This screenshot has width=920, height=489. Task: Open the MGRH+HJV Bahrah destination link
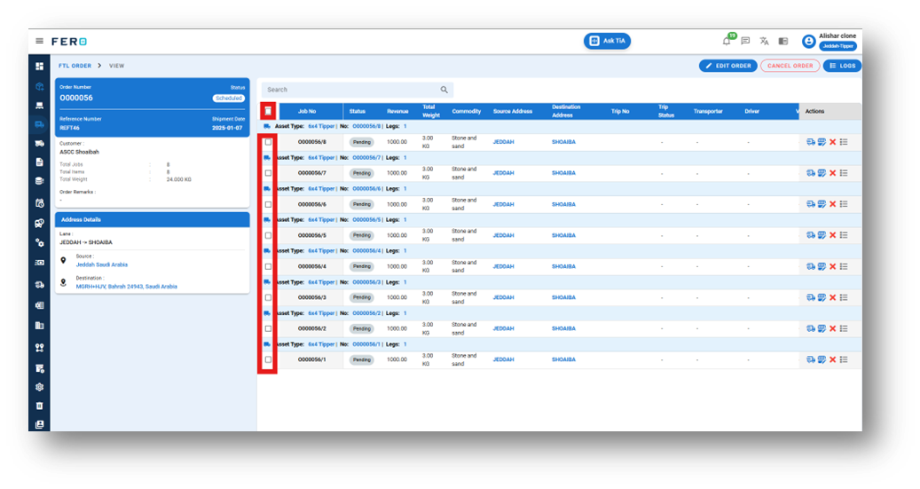pyautogui.click(x=126, y=287)
